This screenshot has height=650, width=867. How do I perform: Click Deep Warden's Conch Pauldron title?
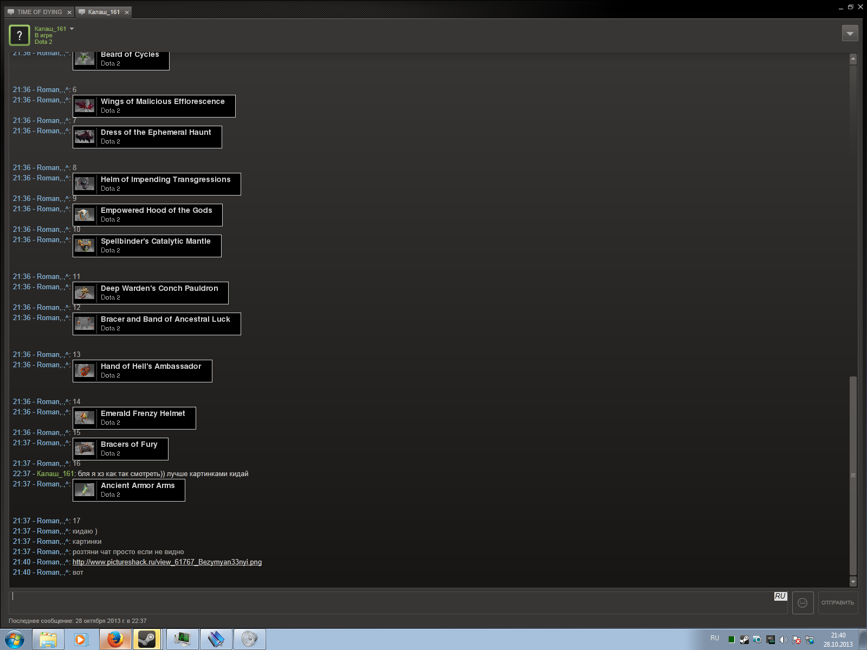coord(159,288)
